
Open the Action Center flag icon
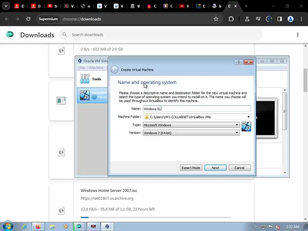click(x=270, y=227)
